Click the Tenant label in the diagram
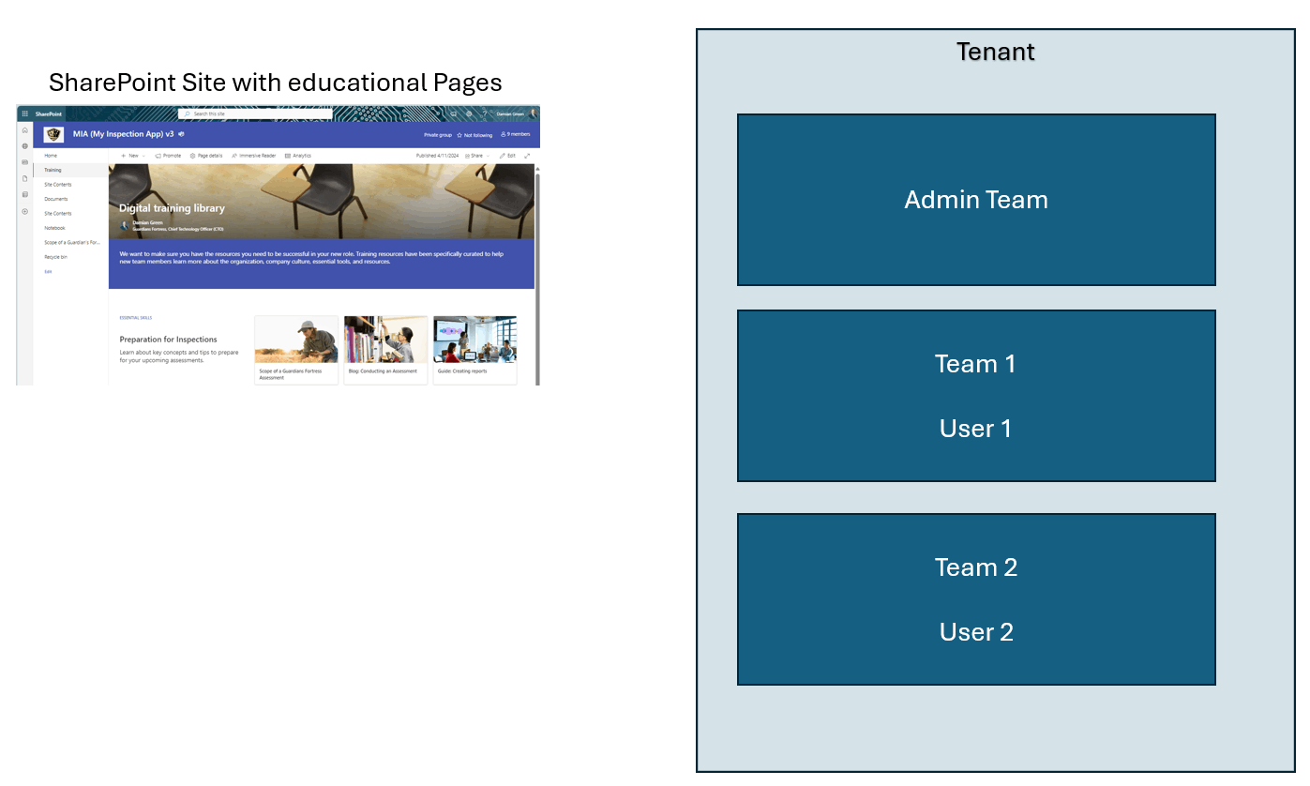Screen dimensions: 1310x786 point(995,52)
